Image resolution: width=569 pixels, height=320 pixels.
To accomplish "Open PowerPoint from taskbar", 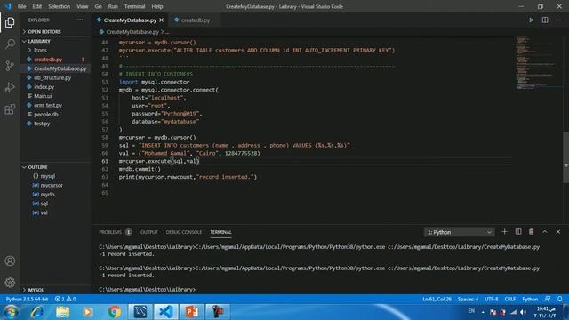I will 192,312.
